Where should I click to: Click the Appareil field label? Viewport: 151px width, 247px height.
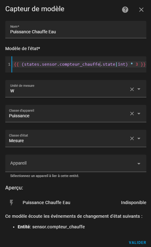[x=18, y=163]
